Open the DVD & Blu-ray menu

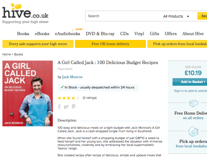[x=100, y=34]
